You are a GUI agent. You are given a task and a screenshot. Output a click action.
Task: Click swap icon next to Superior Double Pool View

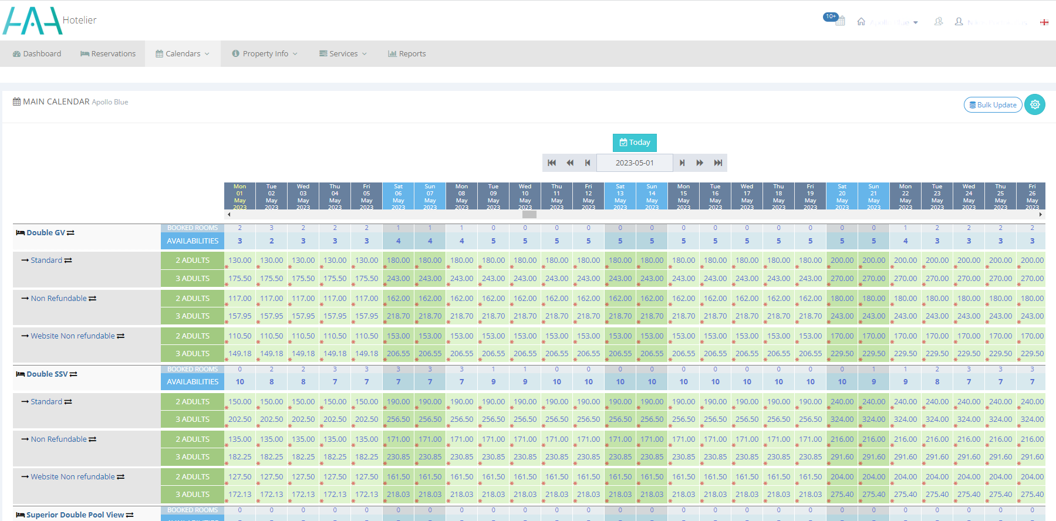click(x=130, y=515)
